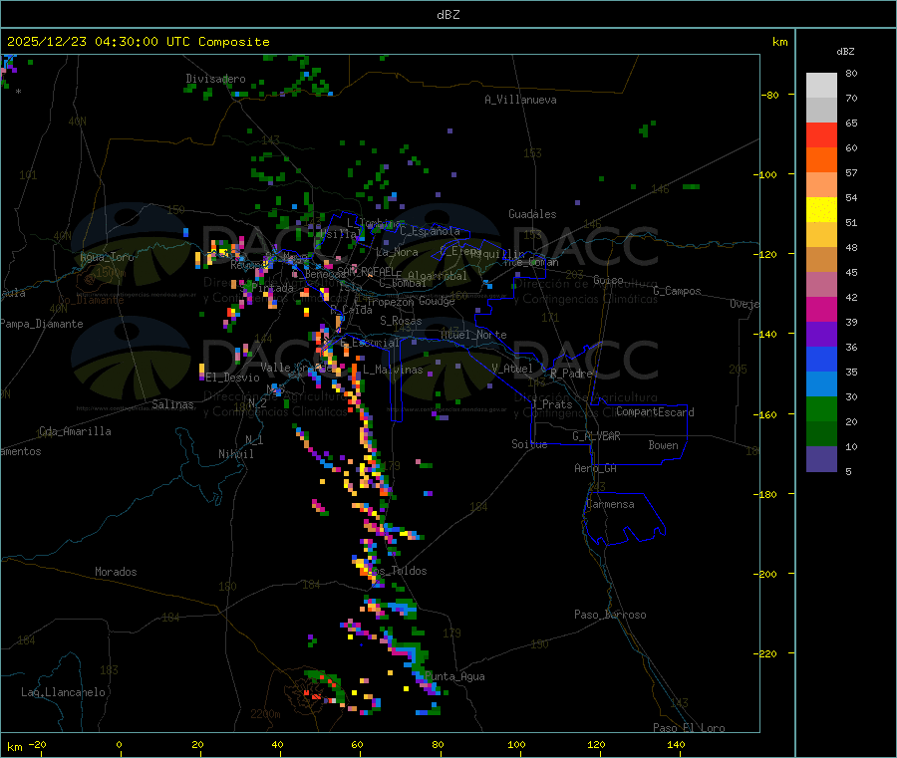Click the legend value 57
Screen dimensions: 897x758
[x=851, y=172]
